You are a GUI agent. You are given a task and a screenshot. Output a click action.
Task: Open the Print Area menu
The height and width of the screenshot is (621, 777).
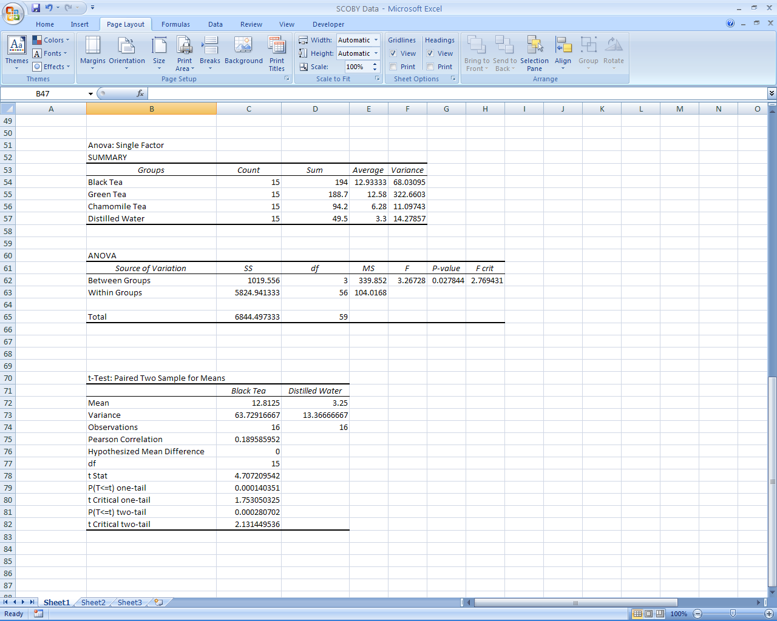(185, 52)
